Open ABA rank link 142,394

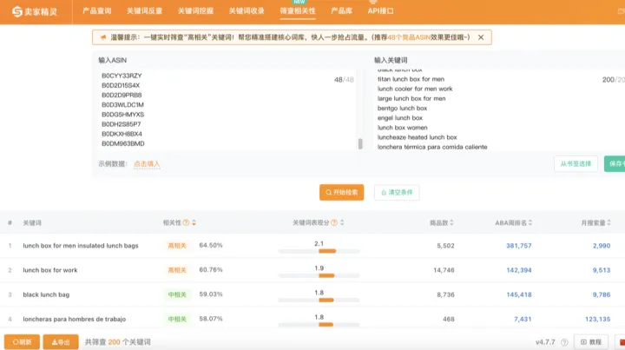point(519,270)
